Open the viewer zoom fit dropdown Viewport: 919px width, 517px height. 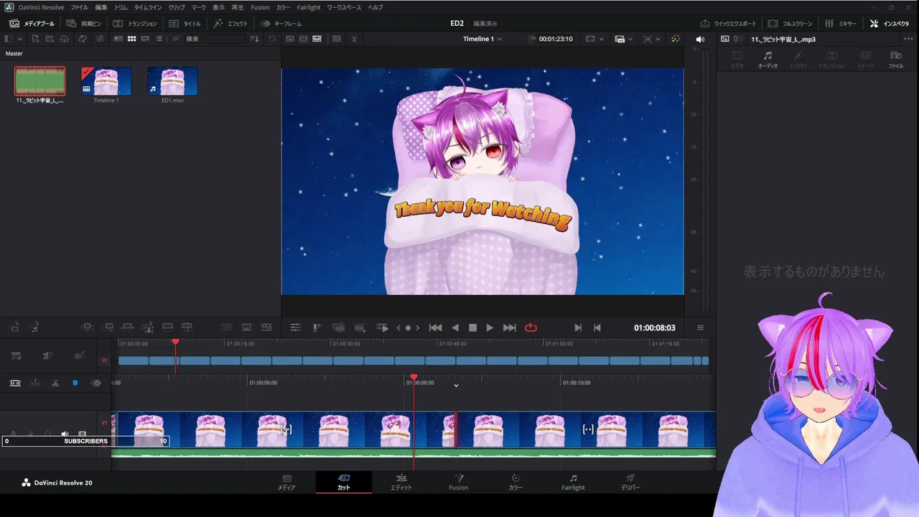click(652, 39)
